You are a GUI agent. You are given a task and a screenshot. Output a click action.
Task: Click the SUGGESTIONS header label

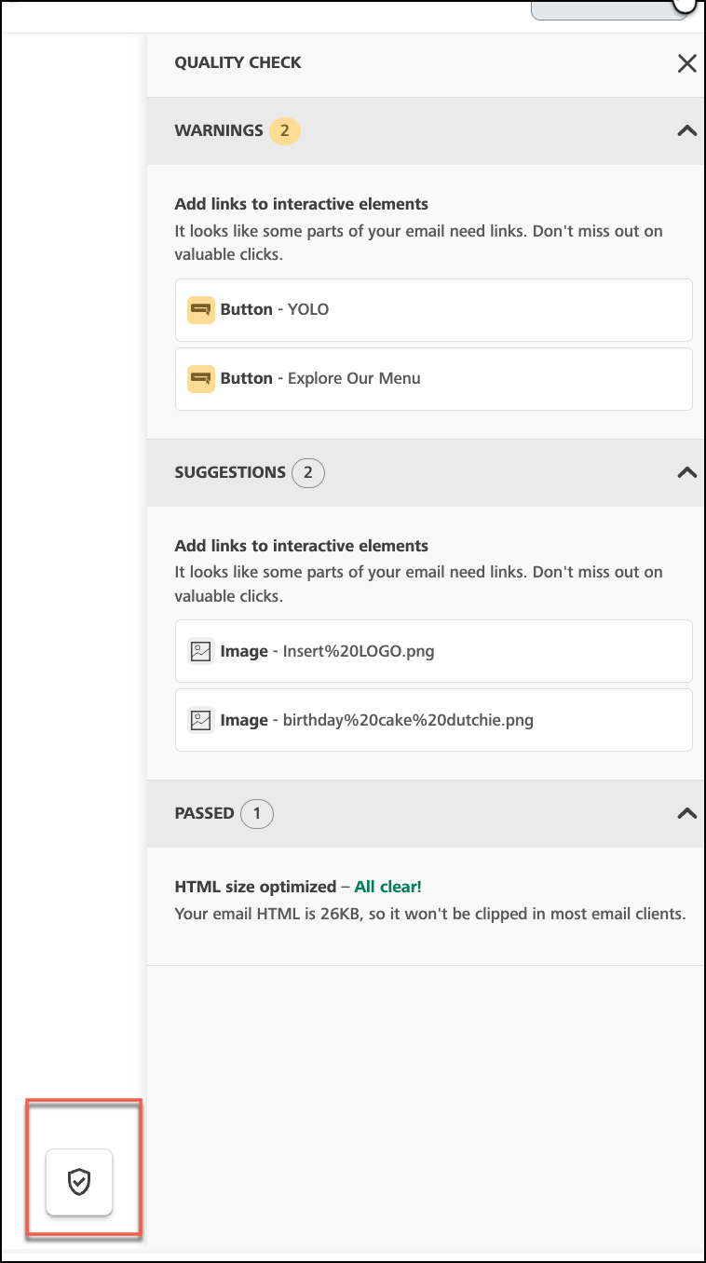(230, 472)
